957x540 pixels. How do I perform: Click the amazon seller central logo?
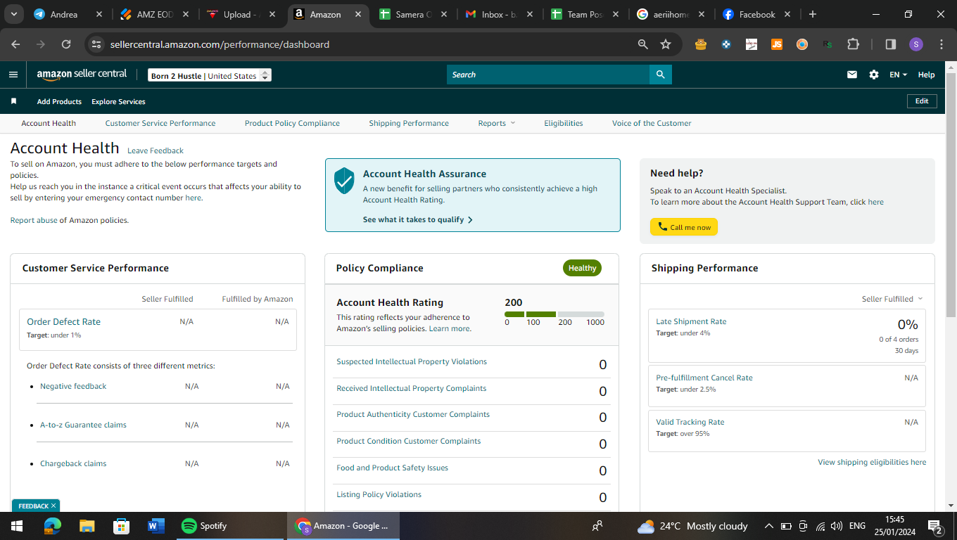click(x=82, y=75)
